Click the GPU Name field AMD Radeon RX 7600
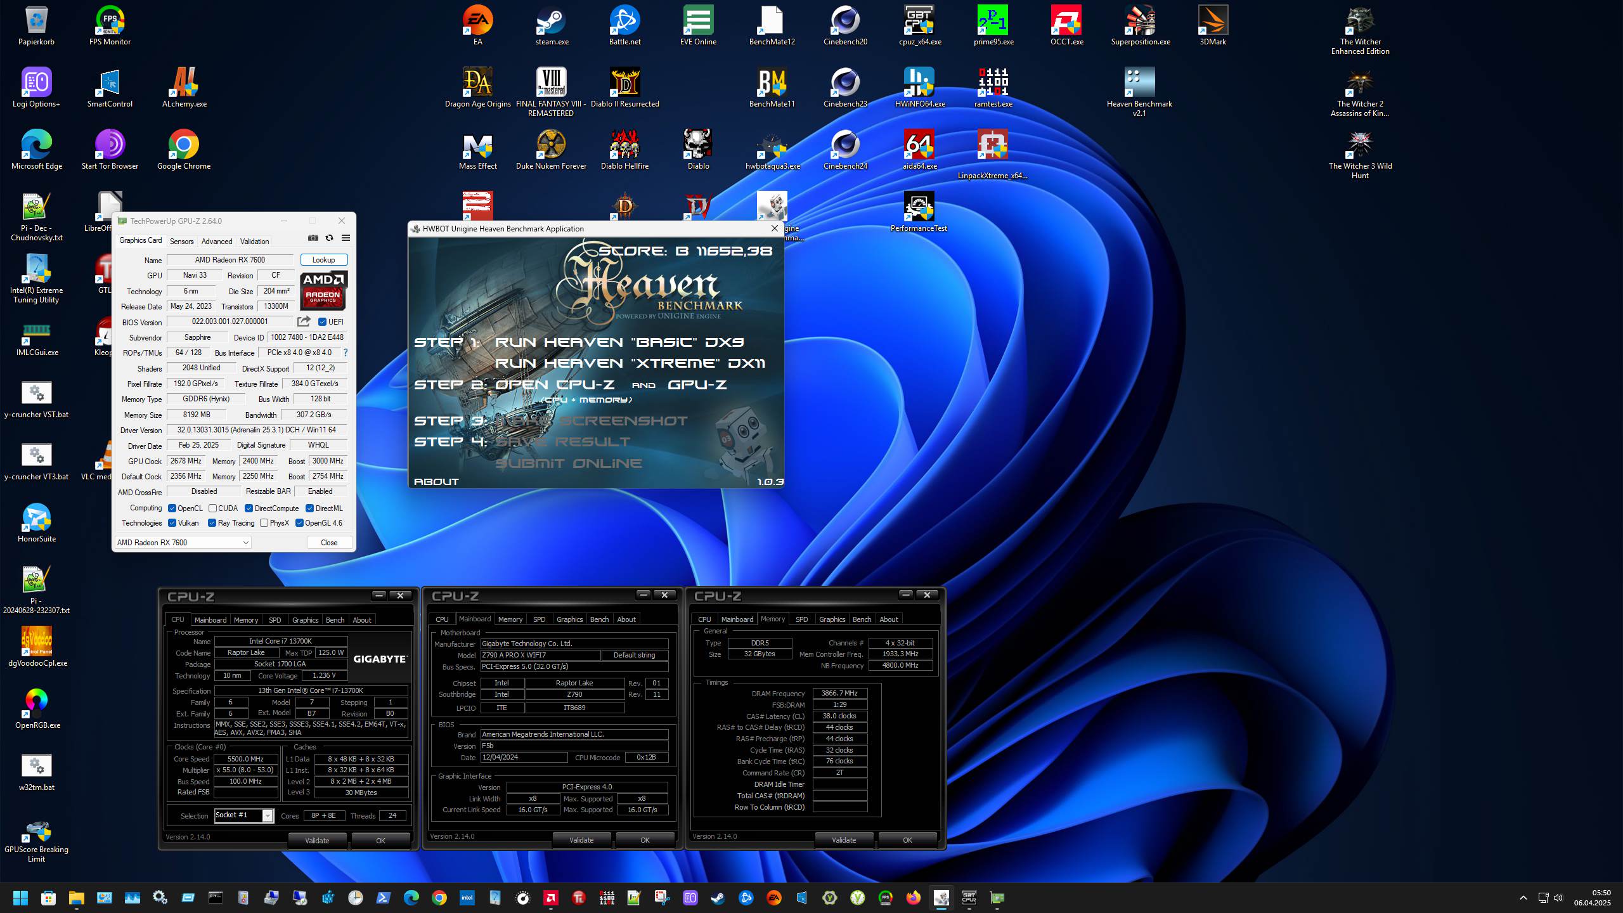The image size is (1623, 913). point(230,260)
